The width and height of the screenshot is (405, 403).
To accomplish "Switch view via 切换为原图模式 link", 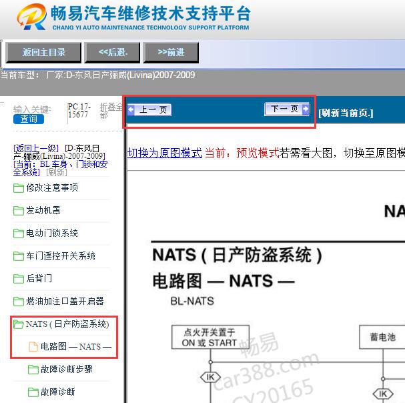I will (x=165, y=153).
